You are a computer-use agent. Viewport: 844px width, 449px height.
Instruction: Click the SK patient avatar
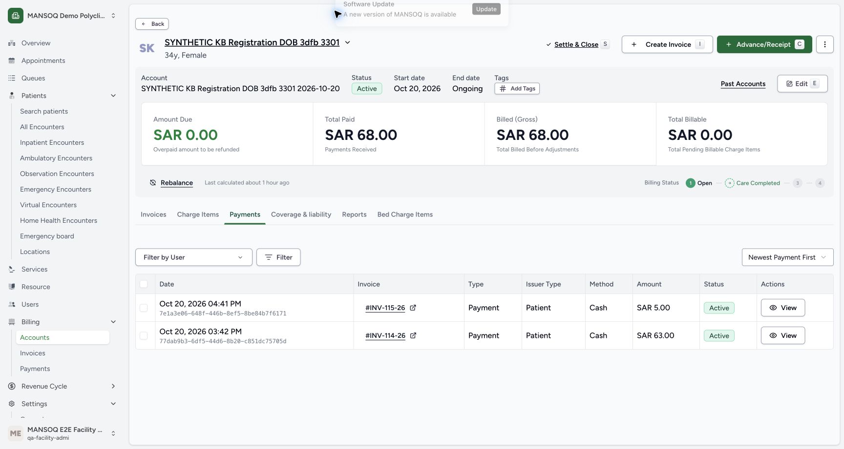[x=147, y=48]
